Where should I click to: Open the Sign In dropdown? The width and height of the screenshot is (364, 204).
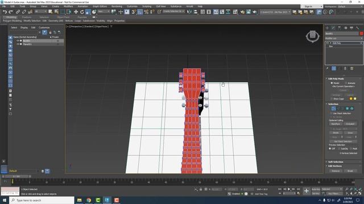pyautogui.click(x=311, y=6)
